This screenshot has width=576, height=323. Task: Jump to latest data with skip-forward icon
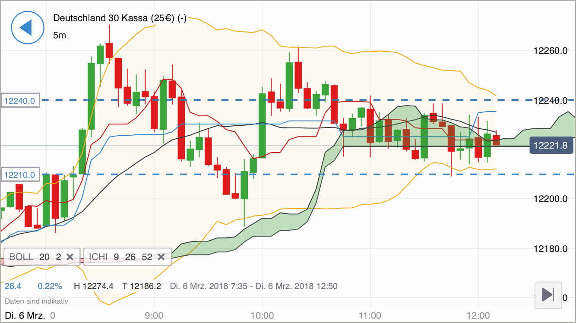[548, 296]
